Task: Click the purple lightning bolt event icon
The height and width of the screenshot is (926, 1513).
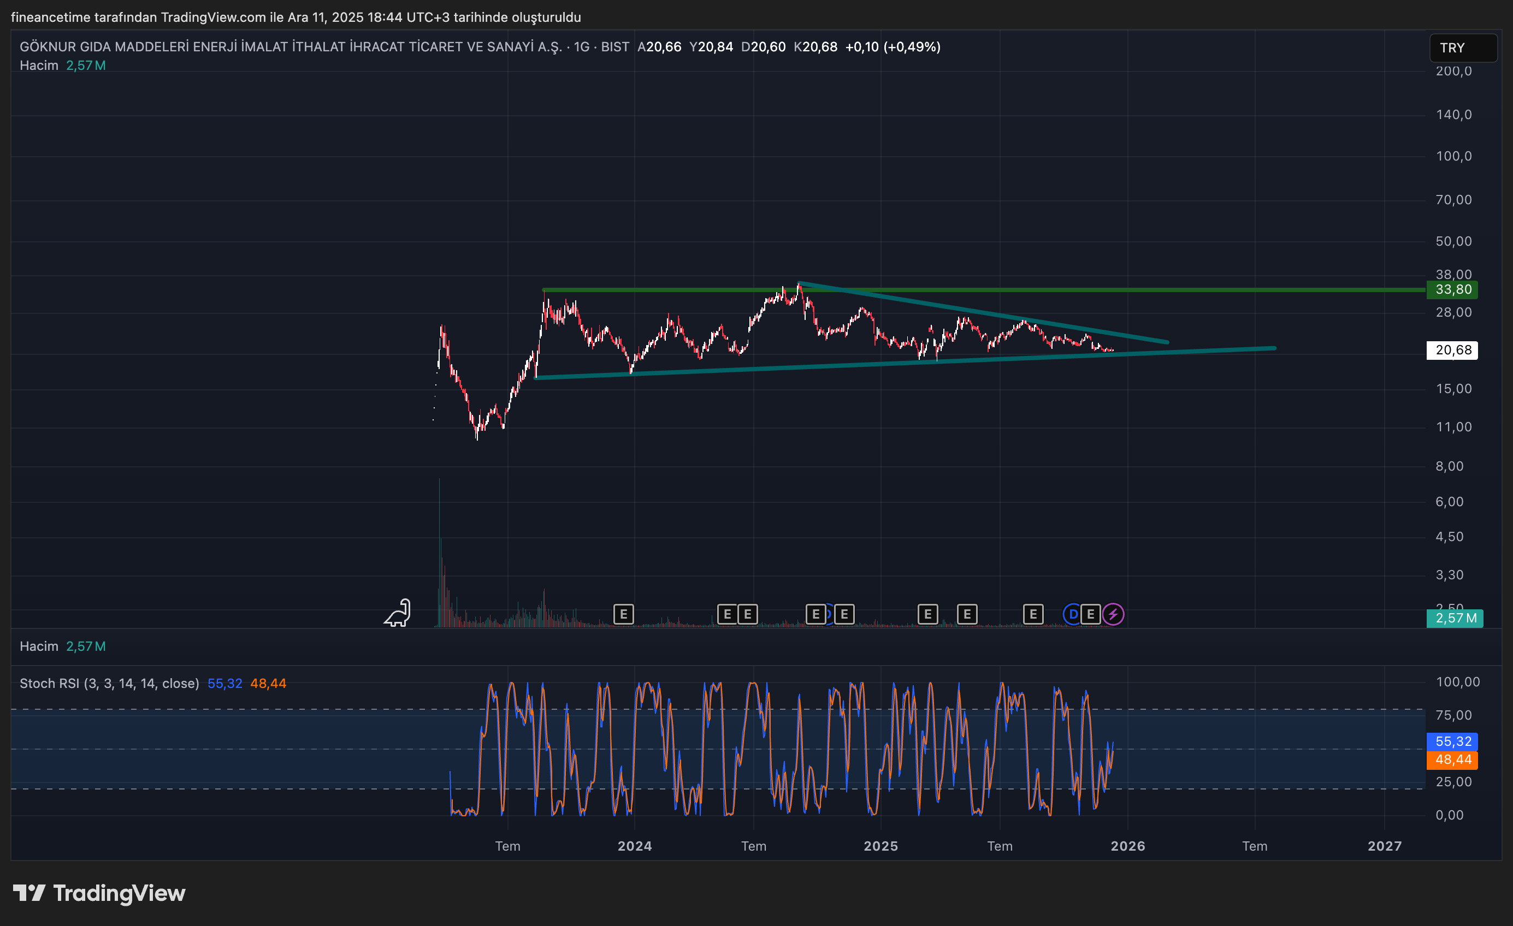Action: 1113,614
